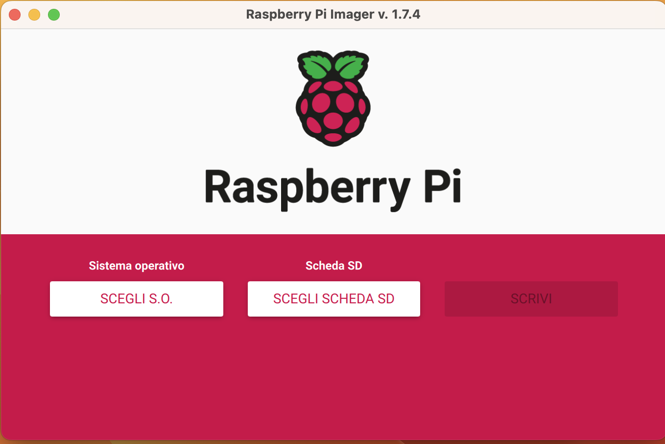
Task: Click SCEGLI SCHEDA SD button
Action: coord(333,298)
